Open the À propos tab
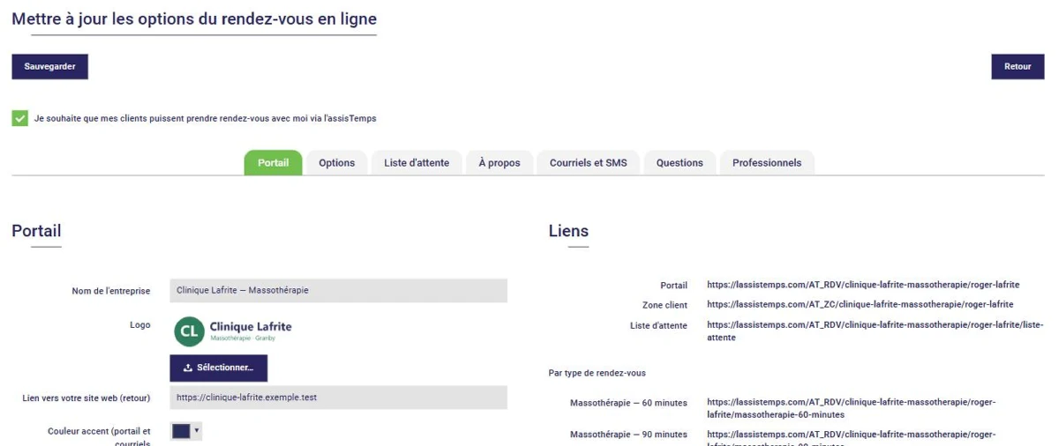1059x446 pixels. [x=499, y=163]
